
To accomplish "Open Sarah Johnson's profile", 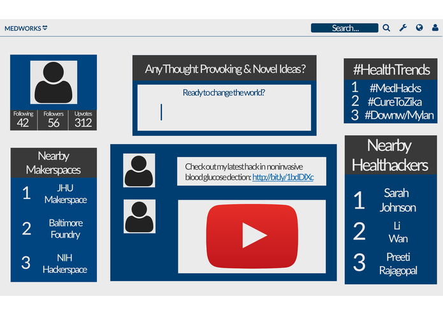I will point(398,200).
